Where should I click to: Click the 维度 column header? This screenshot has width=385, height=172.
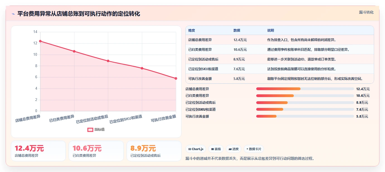[x=192, y=31]
